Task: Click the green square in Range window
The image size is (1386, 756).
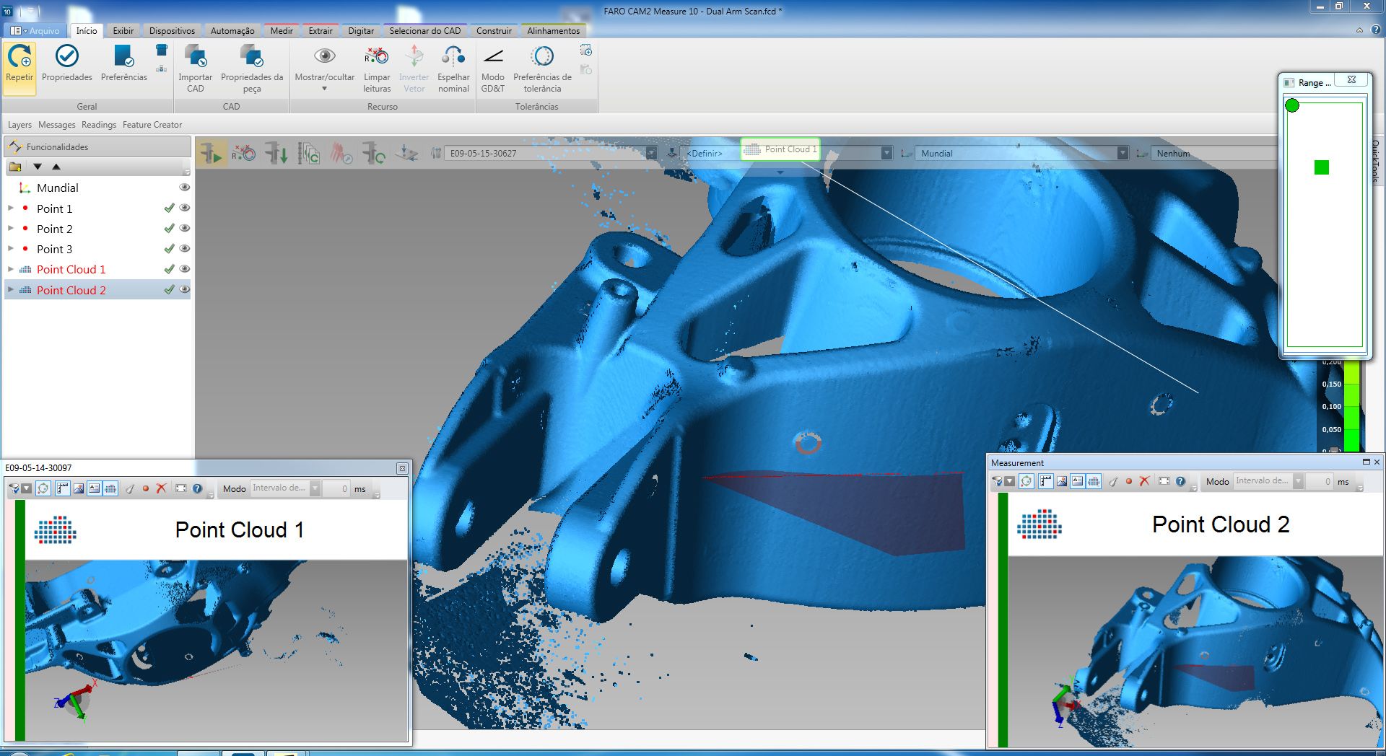Action: 1321,167
